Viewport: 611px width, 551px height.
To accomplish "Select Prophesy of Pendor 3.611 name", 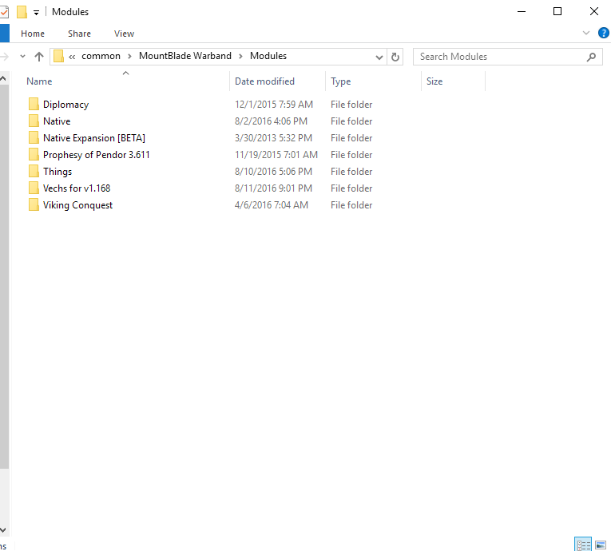I will pos(97,155).
